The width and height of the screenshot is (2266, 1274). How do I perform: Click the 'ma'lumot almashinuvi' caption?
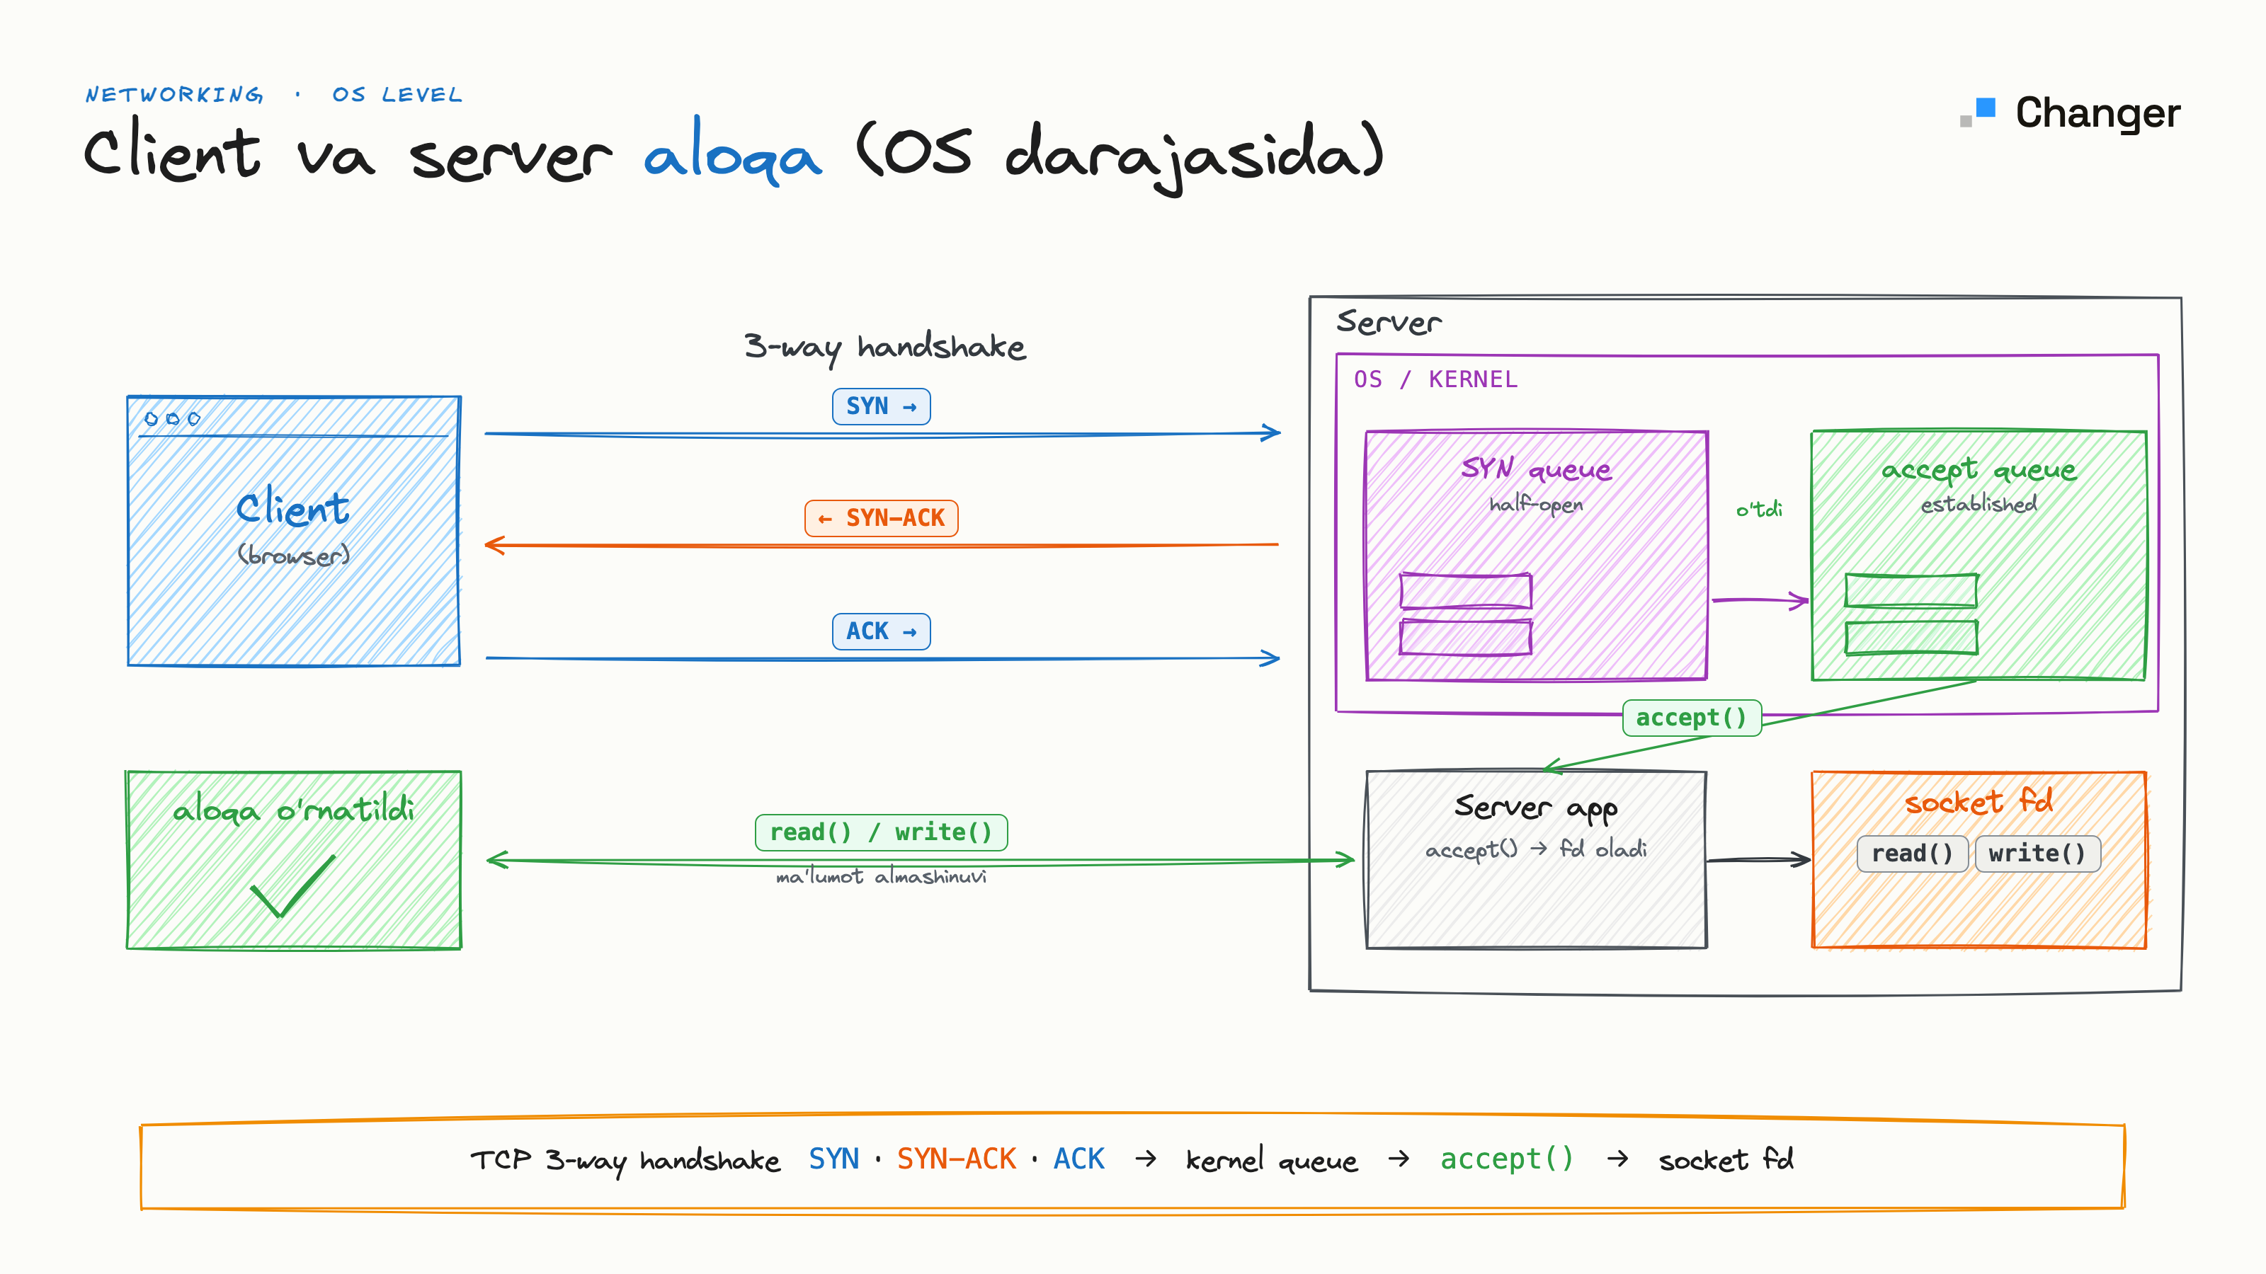(x=880, y=877)
